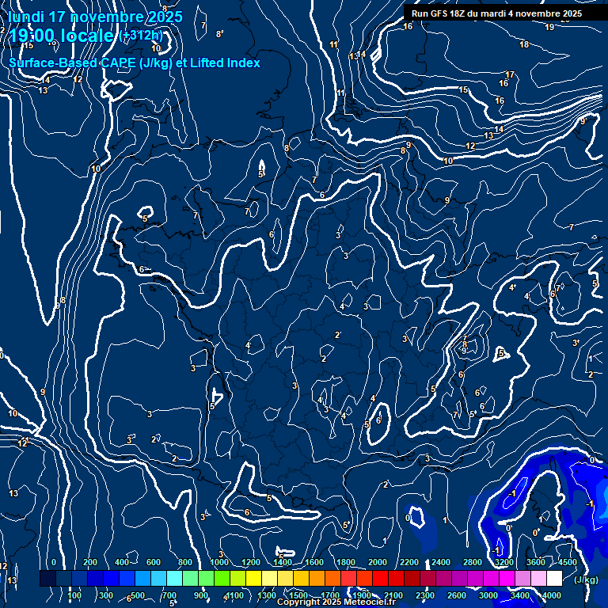
Task: Click the '1300' legend scale label
Action: click(267, 595)
